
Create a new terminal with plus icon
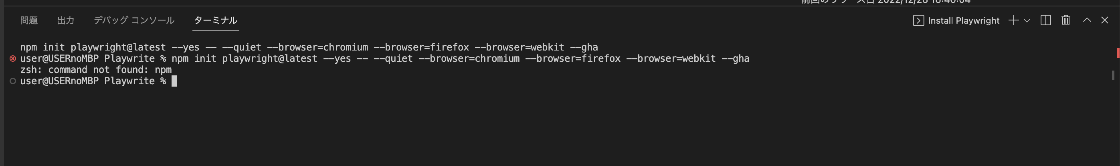[1013, 20]
